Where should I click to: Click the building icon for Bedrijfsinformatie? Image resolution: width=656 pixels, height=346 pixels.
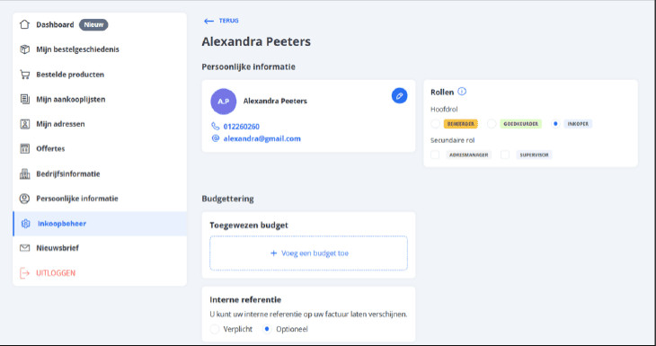pyautogui.click(x=24, y=173)
